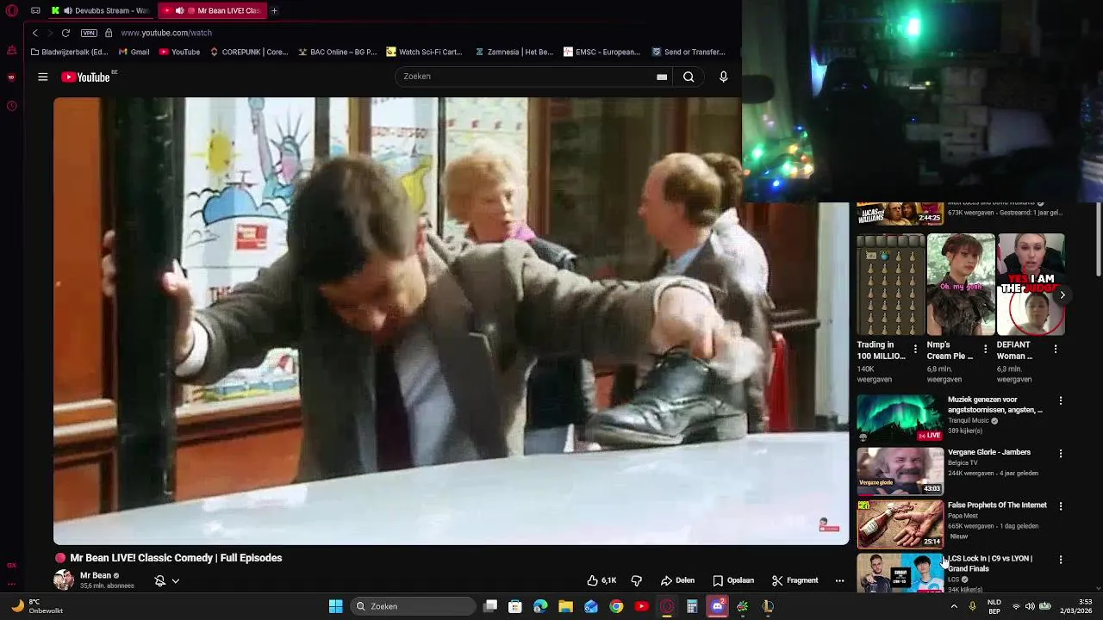Click the Opslaan save button

pos(733,580)
